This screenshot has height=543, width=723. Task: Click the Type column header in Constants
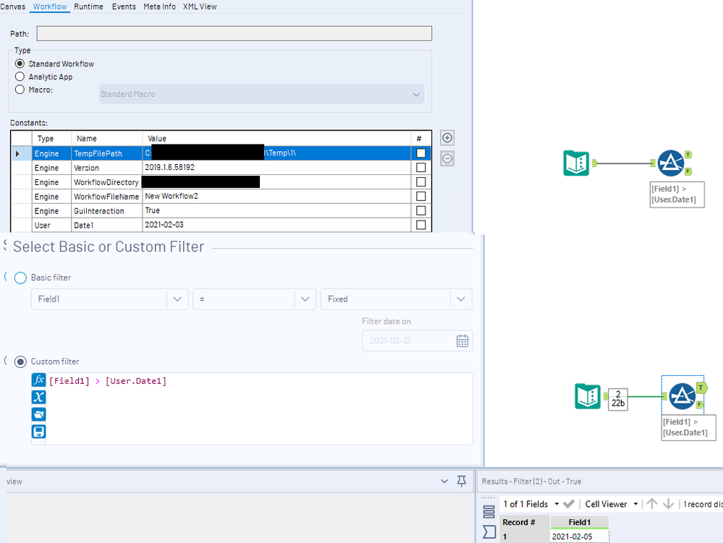click(51, 138)
